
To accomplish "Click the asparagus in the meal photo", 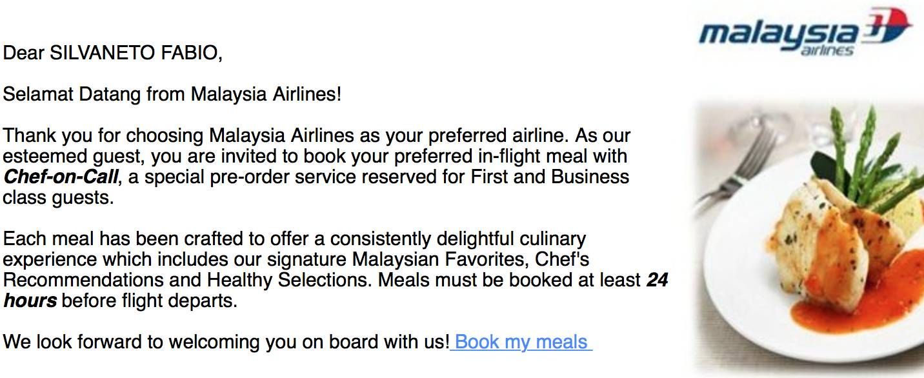I will 865,155.
